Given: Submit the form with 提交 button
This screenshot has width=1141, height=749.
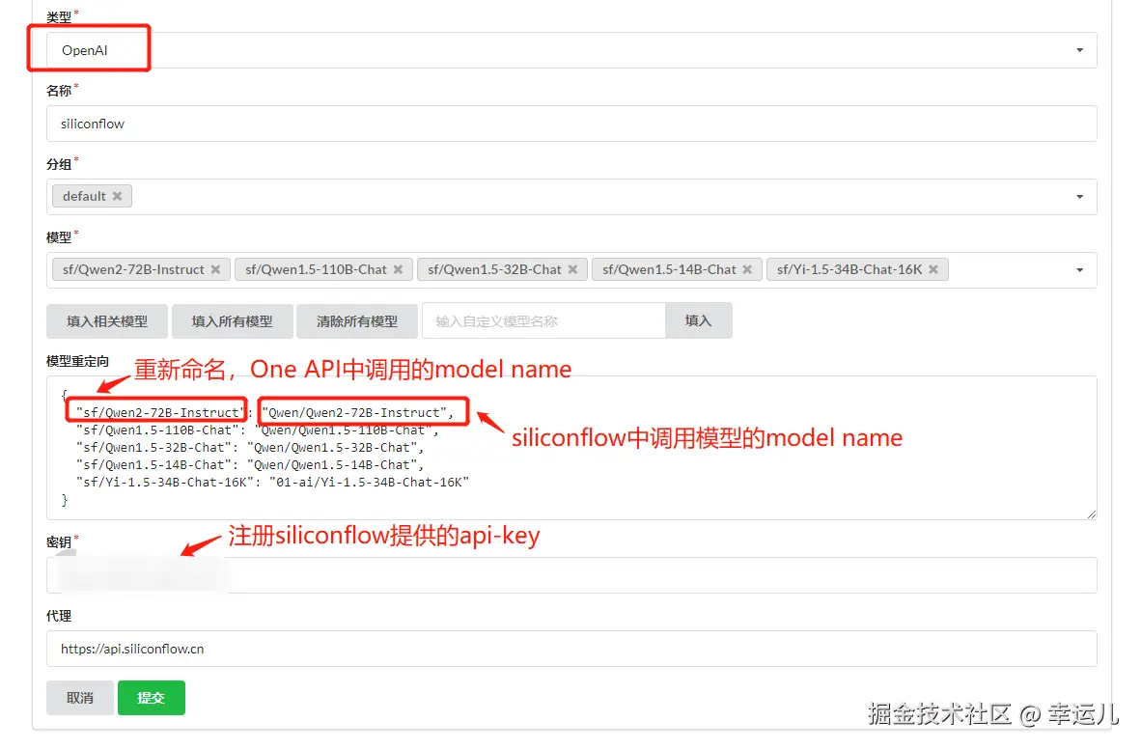Looking at the screenshot, I should click(152, 698).
